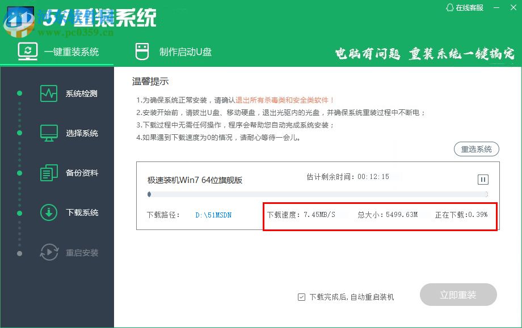Viewport: 522px width, 328px height.
Task: Click the 选择系统 monitor icon
Action: click(50, 132)
